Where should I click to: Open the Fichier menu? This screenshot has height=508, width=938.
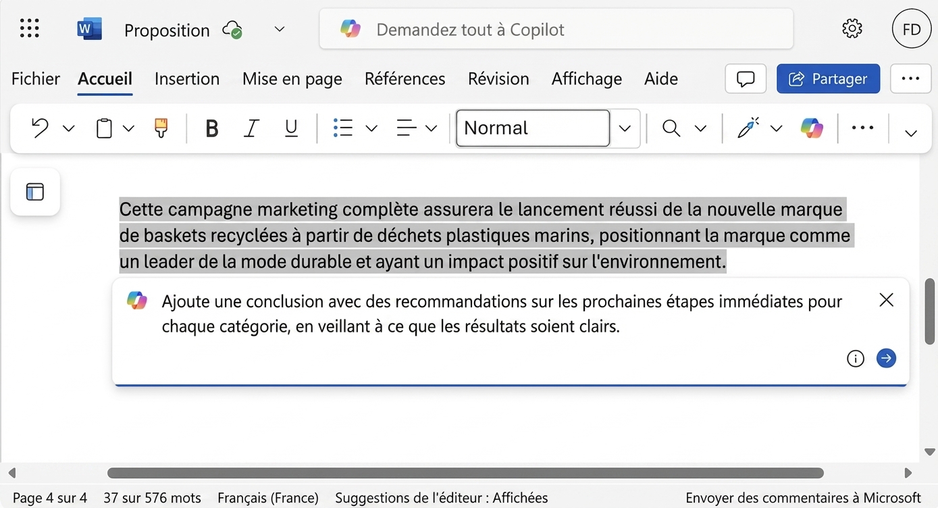[x=36, y=79]
